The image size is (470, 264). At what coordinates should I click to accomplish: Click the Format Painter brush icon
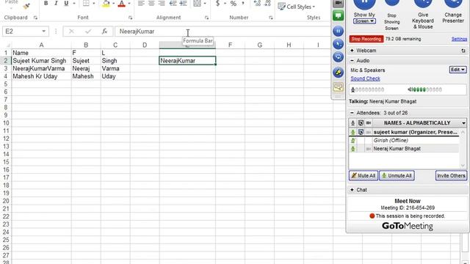[x=26, y=6]
